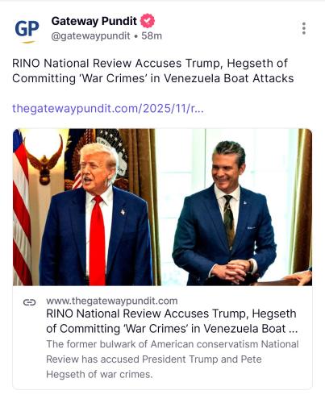Open the www.thegatewaypundit.com domain label
Screen dimensions: 325x403
(x=112, y=301)
